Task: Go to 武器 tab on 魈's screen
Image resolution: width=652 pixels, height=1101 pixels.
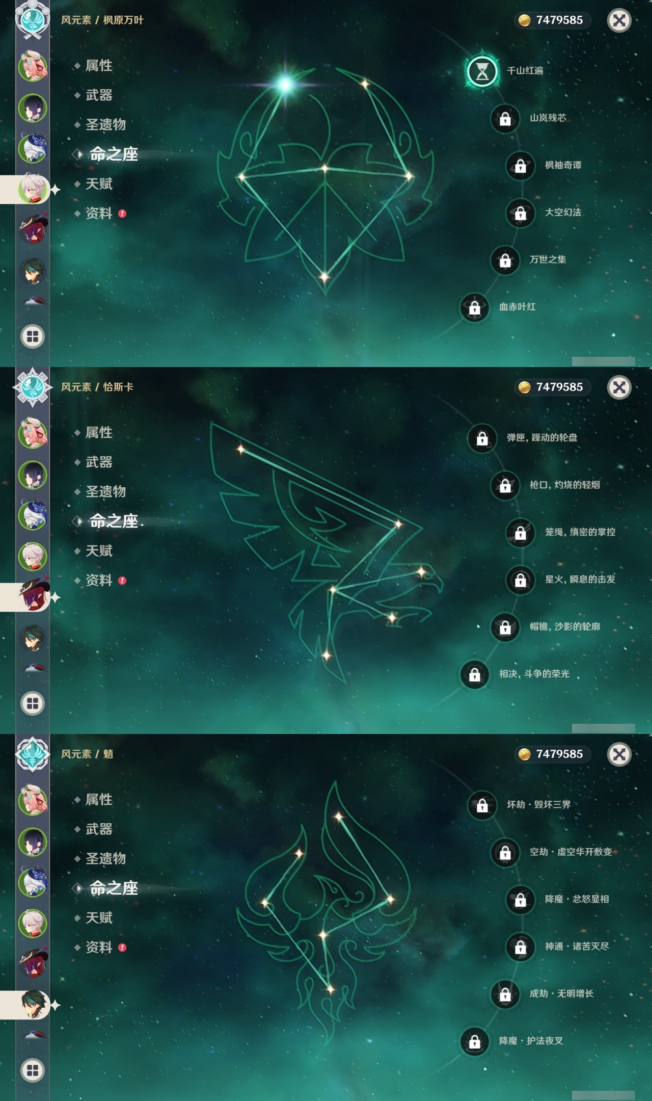Action: click(99, 829)
